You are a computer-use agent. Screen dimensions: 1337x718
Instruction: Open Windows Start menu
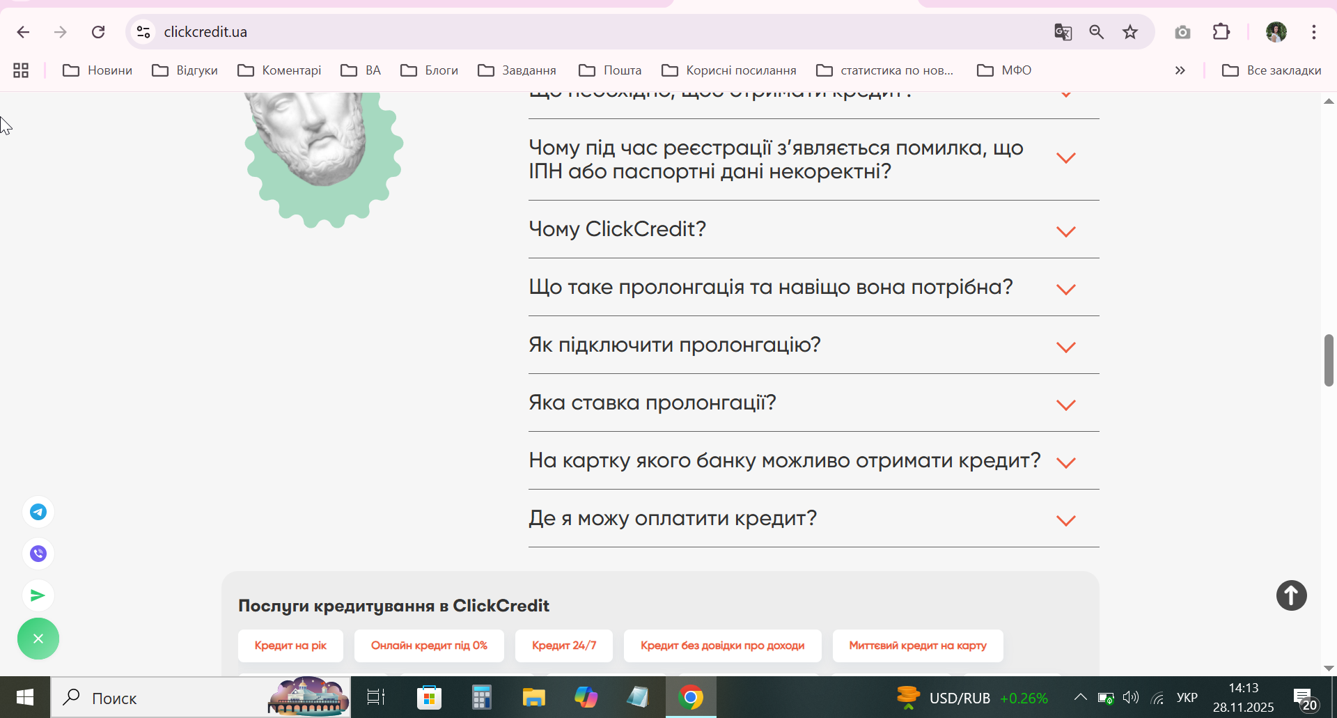click(25, 697)
